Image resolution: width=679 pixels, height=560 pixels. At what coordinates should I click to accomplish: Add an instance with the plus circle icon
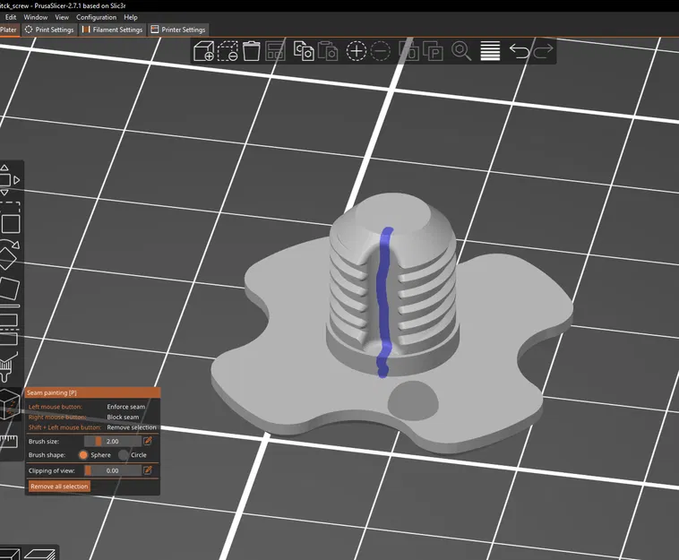tap(357, 51)
